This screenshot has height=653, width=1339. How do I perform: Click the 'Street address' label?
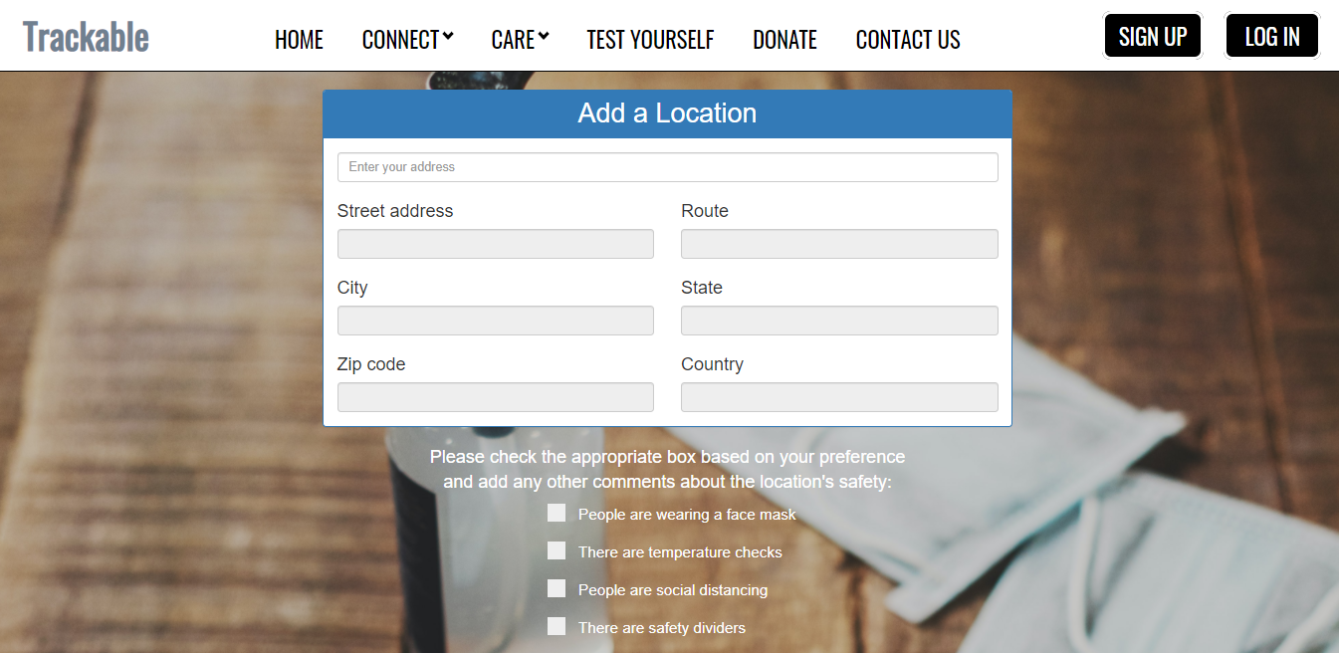395,211
